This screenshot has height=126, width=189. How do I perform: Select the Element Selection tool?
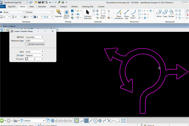[88, 14]
